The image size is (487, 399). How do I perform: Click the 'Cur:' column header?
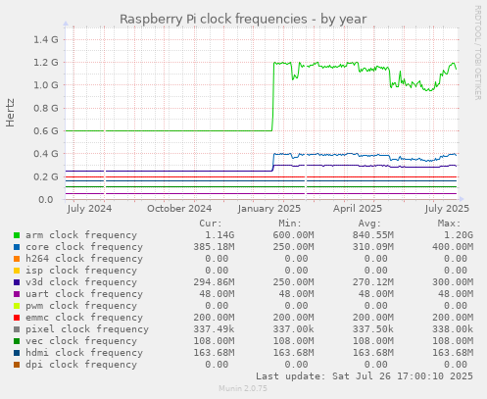coord(211,224)
